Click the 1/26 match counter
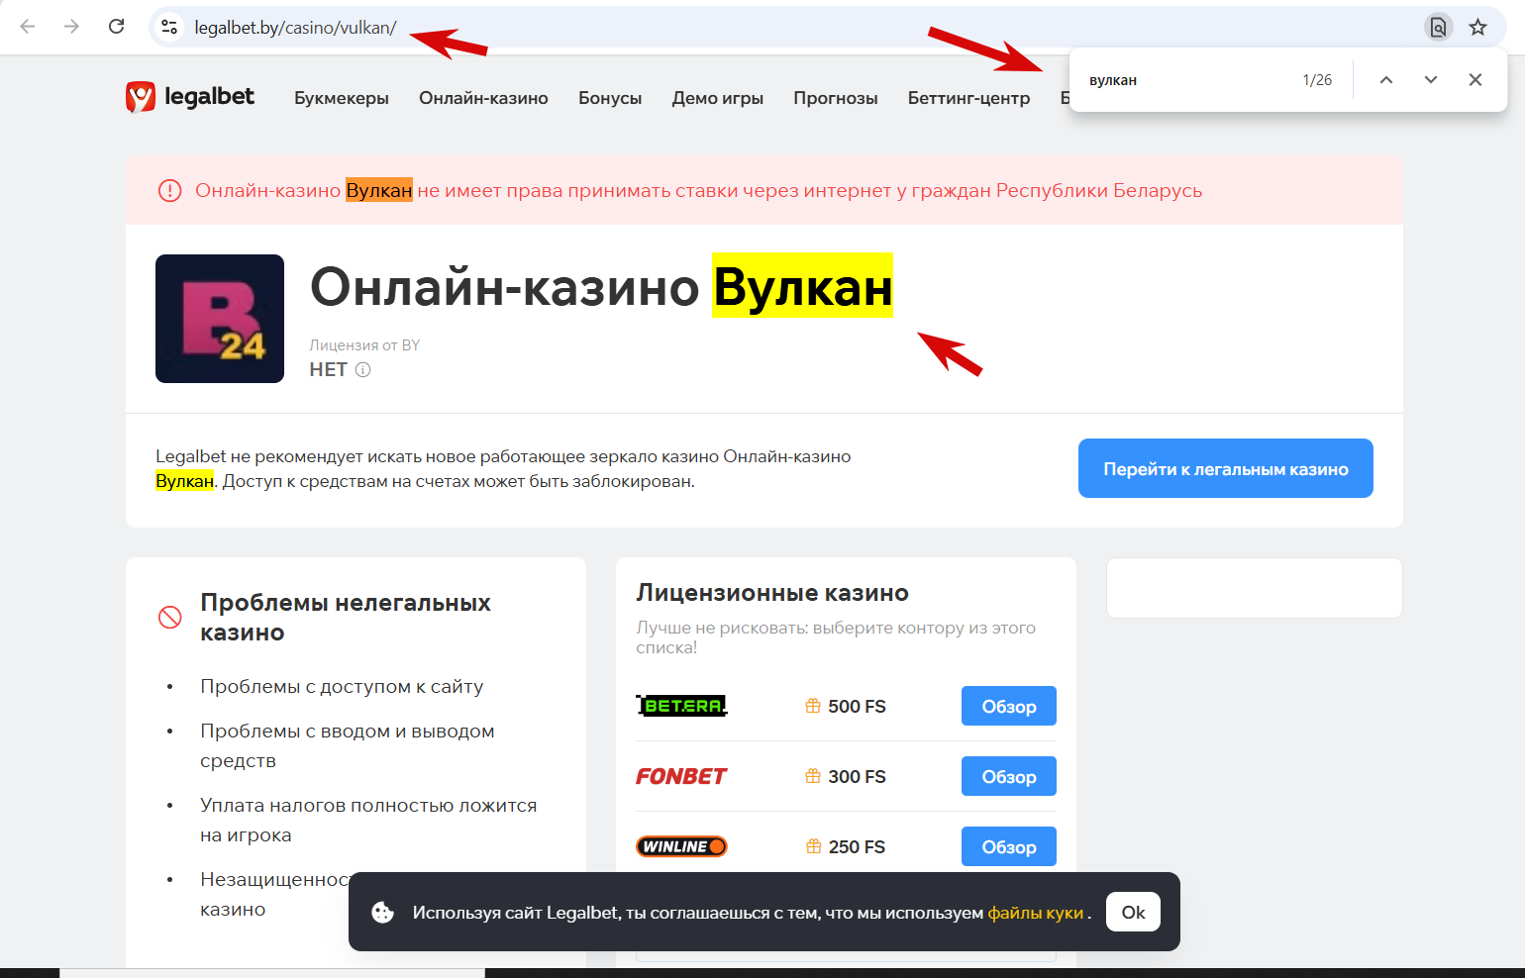This screenshot has height=978, width=1525. click(x=1317, y=80)
